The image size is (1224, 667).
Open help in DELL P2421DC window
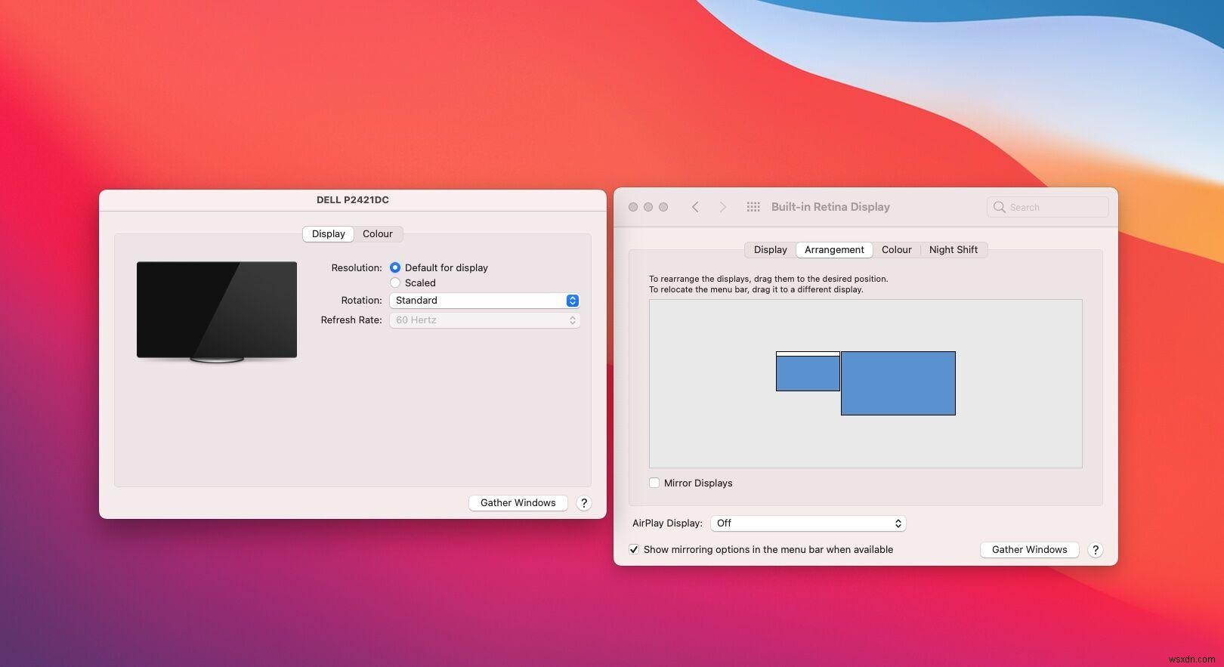[583, 503]
